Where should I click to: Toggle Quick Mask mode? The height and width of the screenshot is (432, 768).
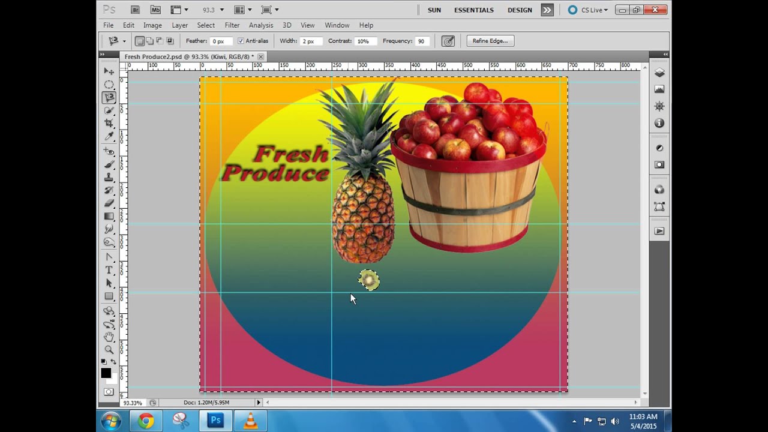coord(109,392)
